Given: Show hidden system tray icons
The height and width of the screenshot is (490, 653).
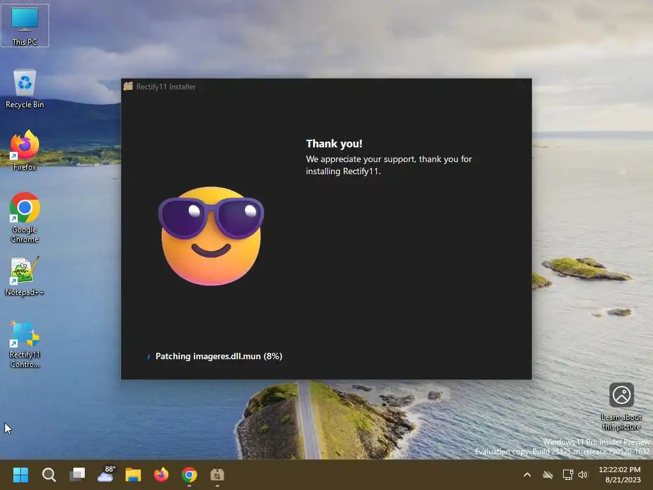Looking at the screenshot, I should pos(527,475).
